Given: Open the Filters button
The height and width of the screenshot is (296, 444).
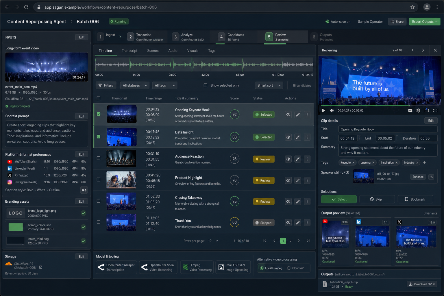Looking at the screenshot, I should point(106,86).
